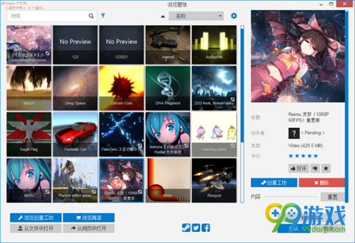The width and height of the screenshot is (355, 243).
Task: Select the Audiophile wallpaper thumbnail
Action: pos(214,44)
